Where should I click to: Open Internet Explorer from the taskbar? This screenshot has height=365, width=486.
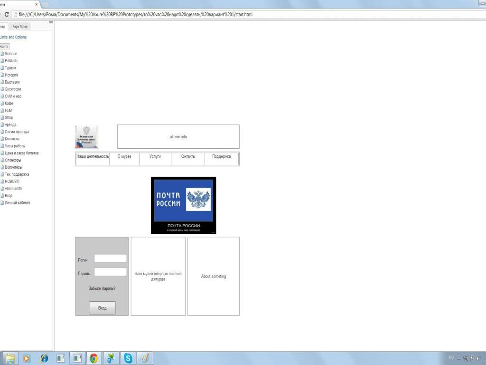coord(44,358)
